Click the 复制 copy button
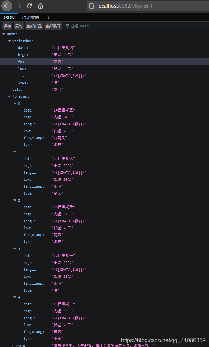This screenshot has height=347, width=209. click(x=18, y=26)
